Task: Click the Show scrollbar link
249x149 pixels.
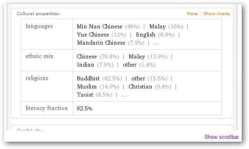Action: 221,137
